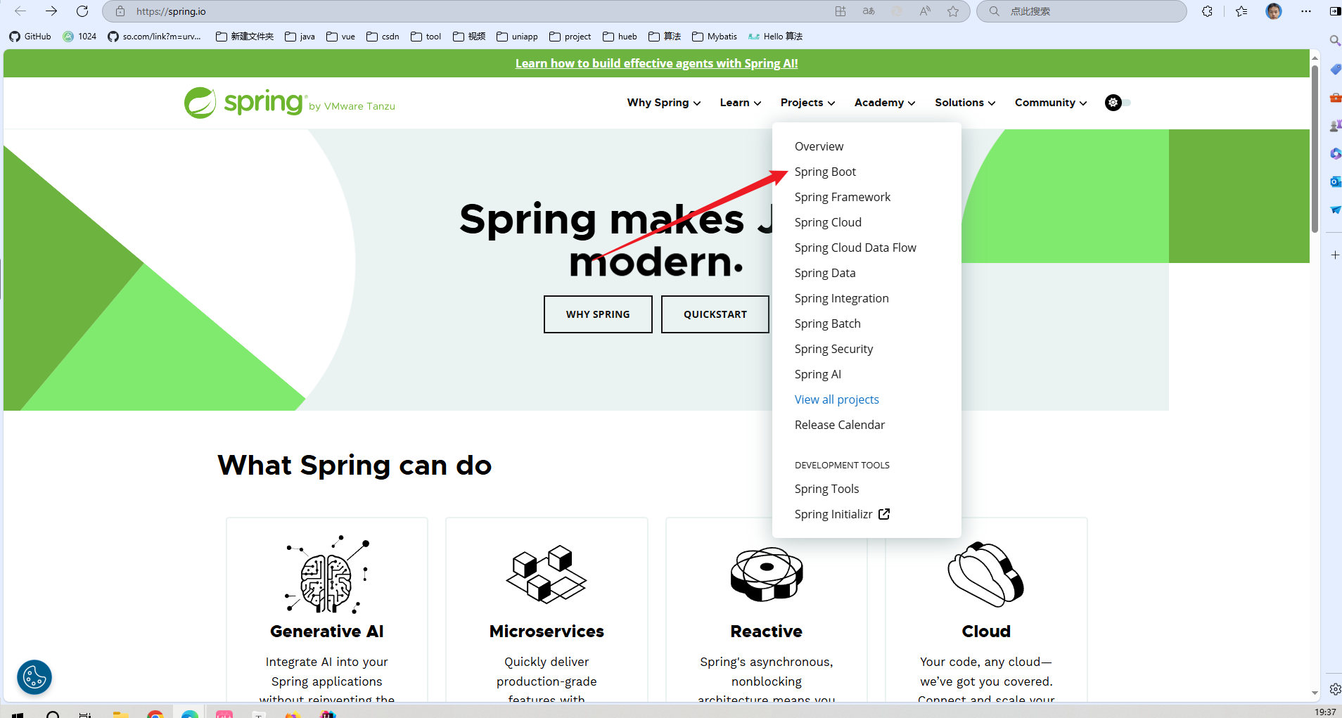This screenshot has width=1342, height=718.
Task: Choose Spring Security entry
Action: [x=833, y=349]
